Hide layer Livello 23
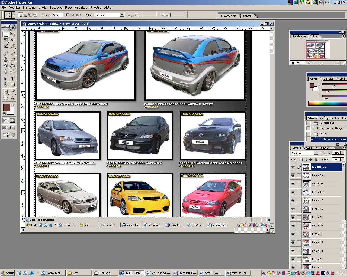This screenshot has width=347, height=277. [293, 167]
